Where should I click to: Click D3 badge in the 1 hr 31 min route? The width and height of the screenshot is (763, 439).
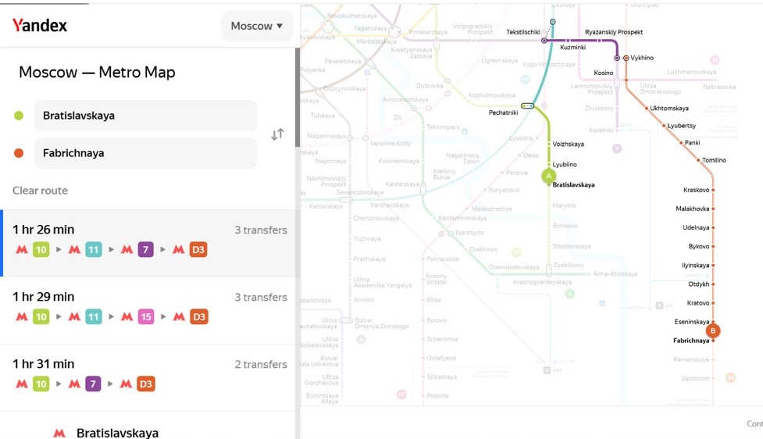click(146, 384)
